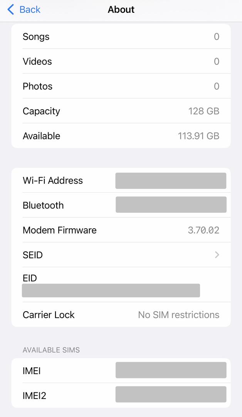The image size is (242, 417).
Task: Tap the Back chevron icon
Action: [11, 10]
